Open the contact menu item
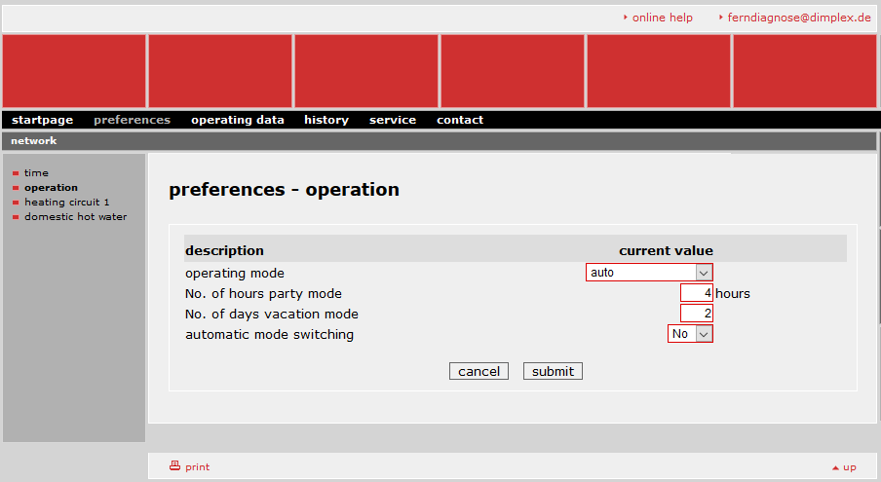Viewport: 881px width, 482px height. [460, 120]
